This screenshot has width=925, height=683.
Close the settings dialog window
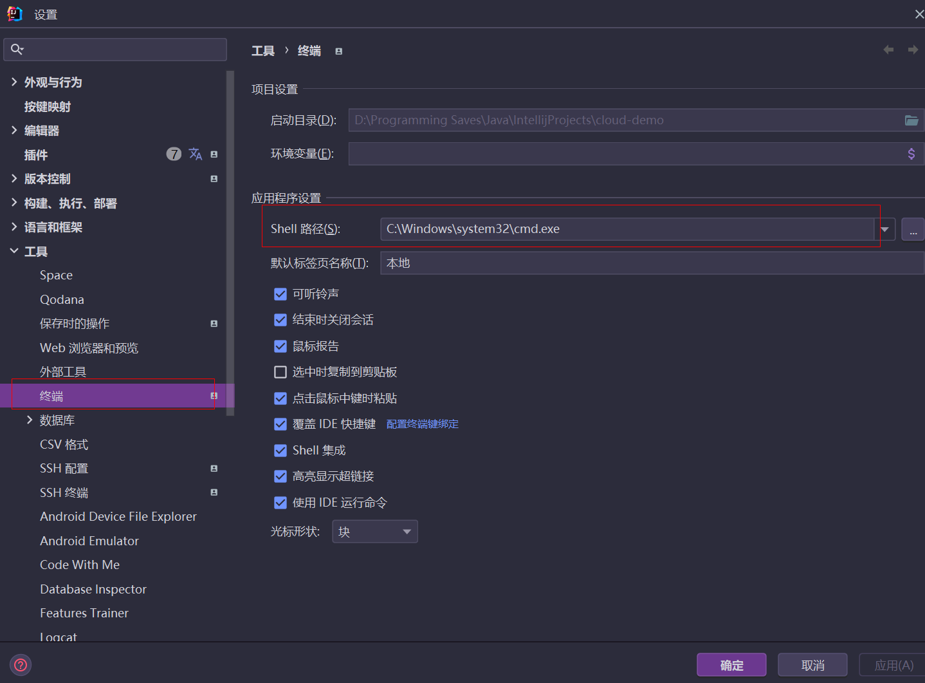pyautogui.click(x=919, y=14)
